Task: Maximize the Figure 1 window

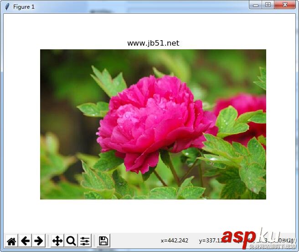Action: tap(268, 5)
